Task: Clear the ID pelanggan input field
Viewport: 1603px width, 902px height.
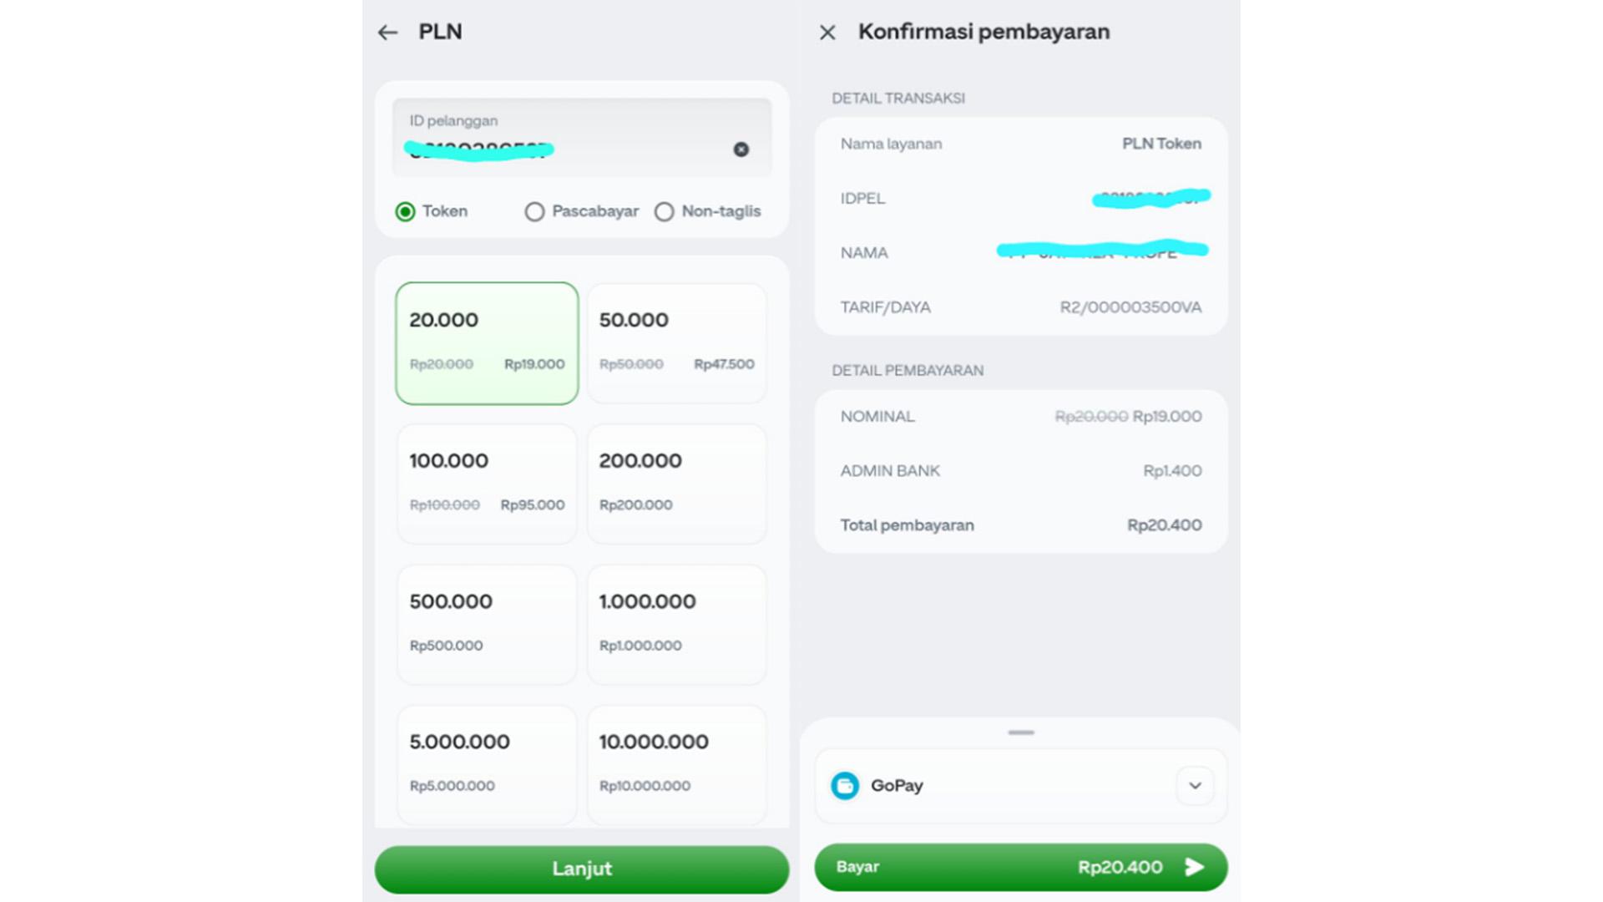Action: click(741, 149)
